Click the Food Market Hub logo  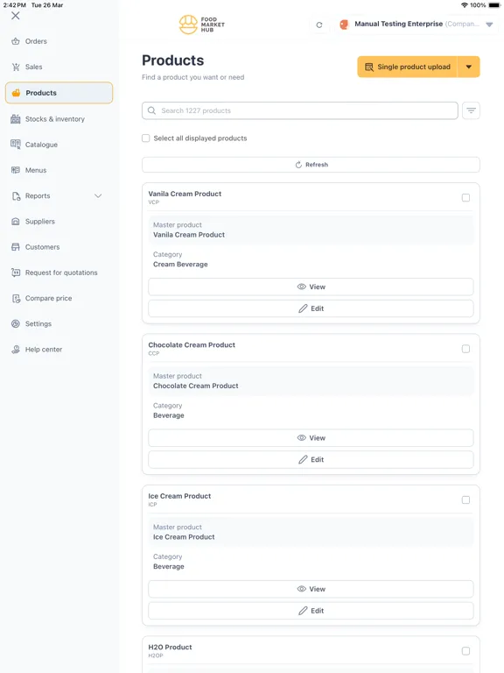click(201, 25)
